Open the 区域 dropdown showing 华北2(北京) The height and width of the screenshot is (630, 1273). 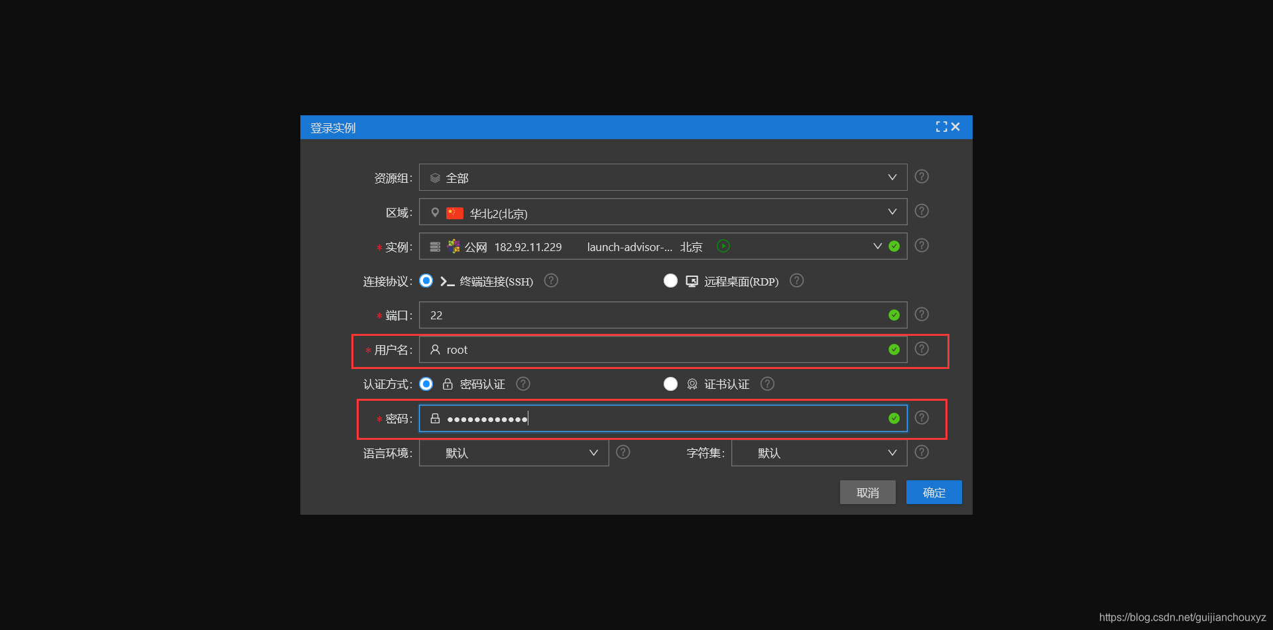[663, 211]
